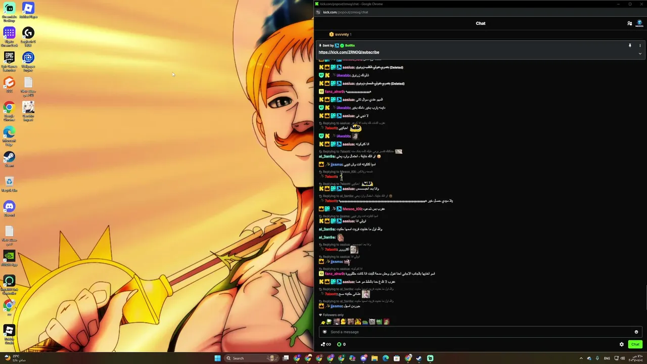The width and height of the screenshot is (647, 364).
Task: Switch to Steam on taskbar
Action: point(419,358)
